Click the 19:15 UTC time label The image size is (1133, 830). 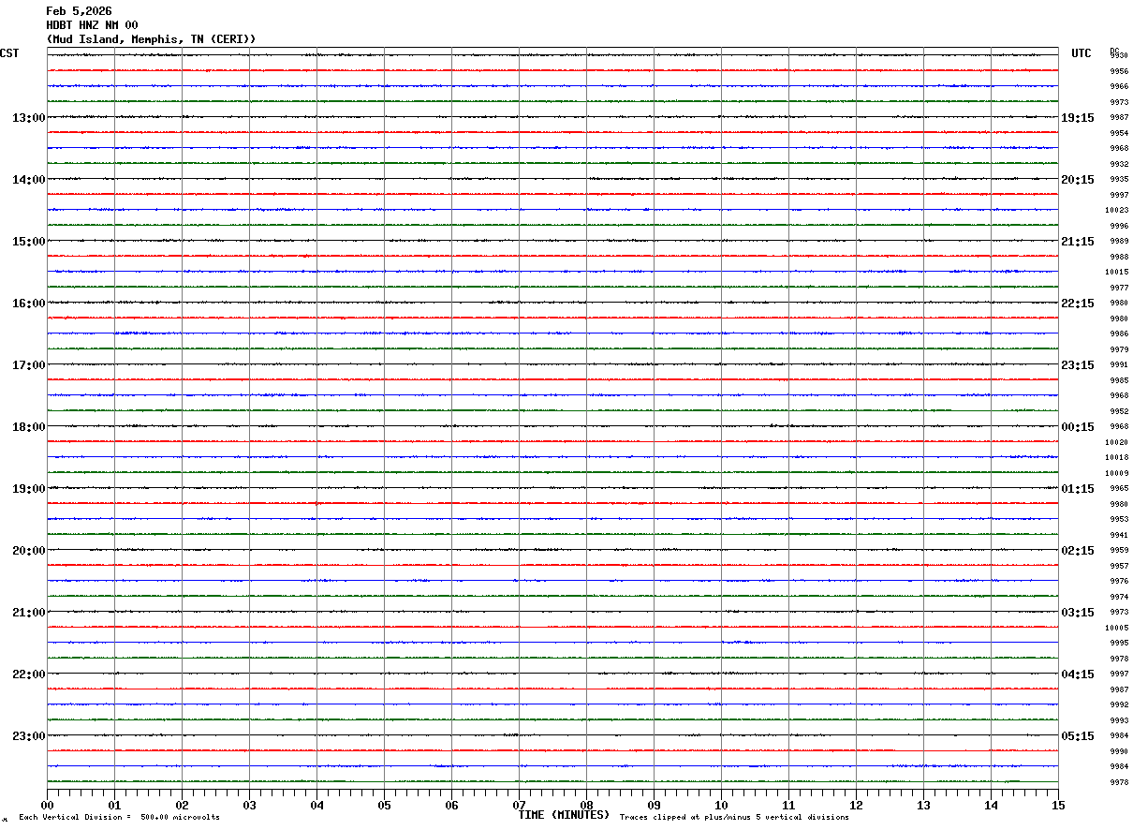1078,118
